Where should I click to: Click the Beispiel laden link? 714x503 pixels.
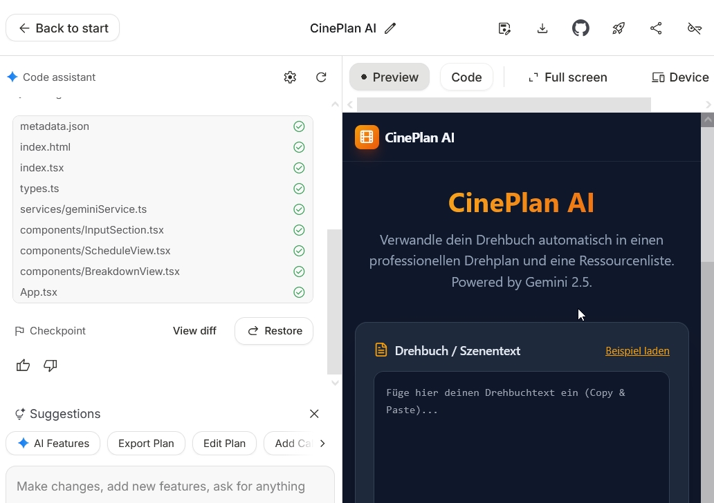click(x=637, y=351)
